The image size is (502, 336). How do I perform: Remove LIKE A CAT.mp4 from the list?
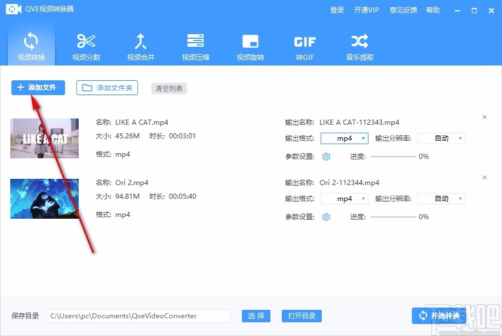(484, 117)
